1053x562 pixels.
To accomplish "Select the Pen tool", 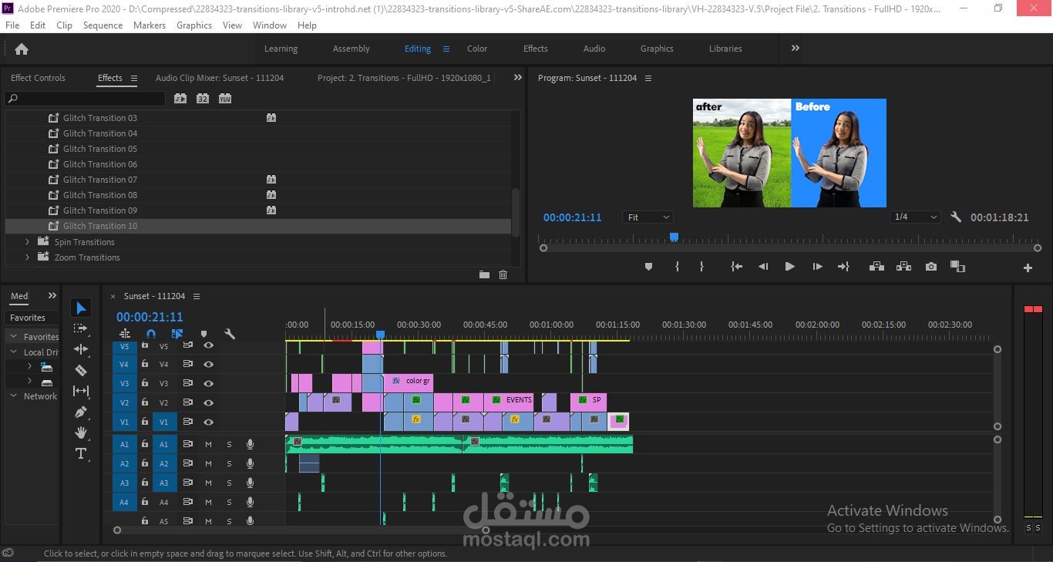I will (81, 412).
